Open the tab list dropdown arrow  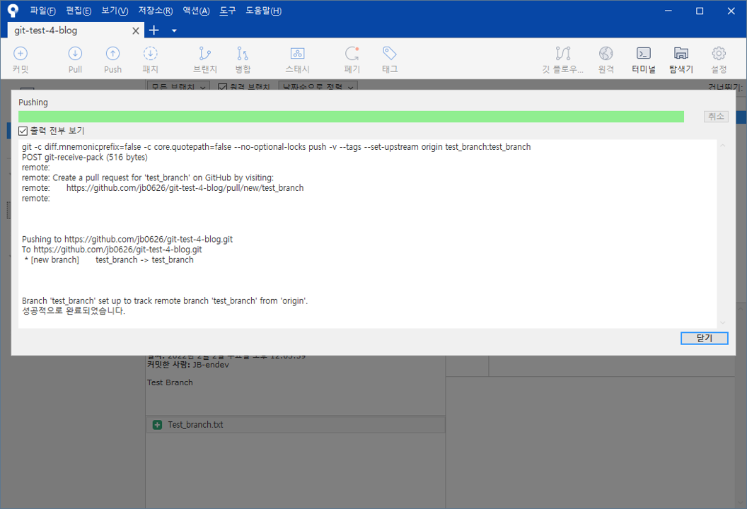[x=174, y=31]
